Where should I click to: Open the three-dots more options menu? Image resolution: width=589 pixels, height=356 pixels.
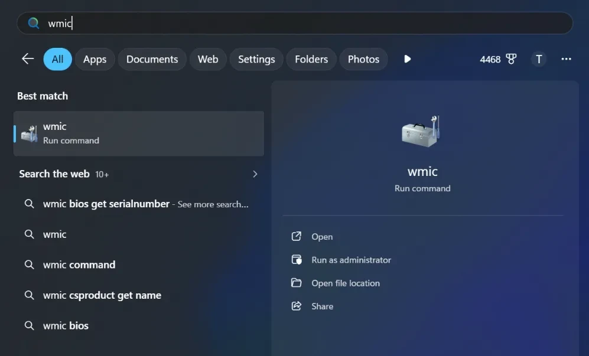pos(566,59)
